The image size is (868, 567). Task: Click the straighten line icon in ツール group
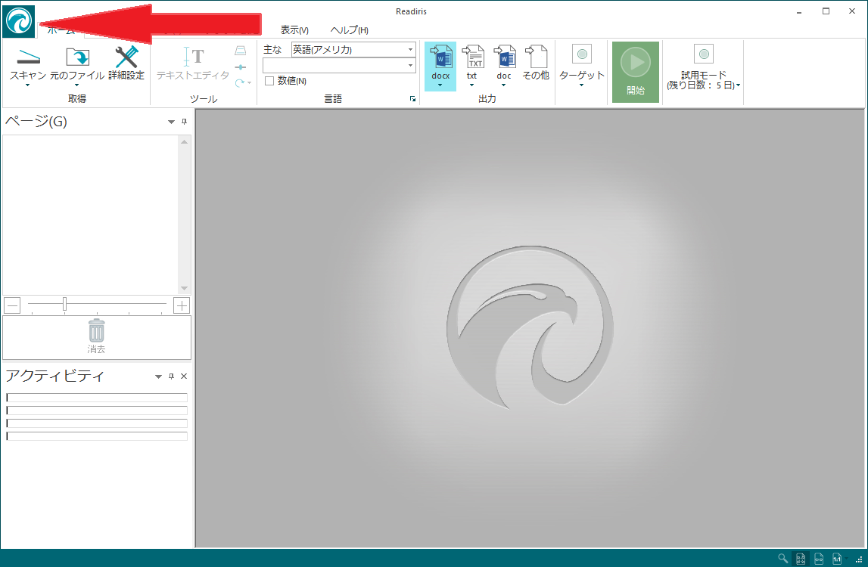pyautogui.click(x=240, y=67)
